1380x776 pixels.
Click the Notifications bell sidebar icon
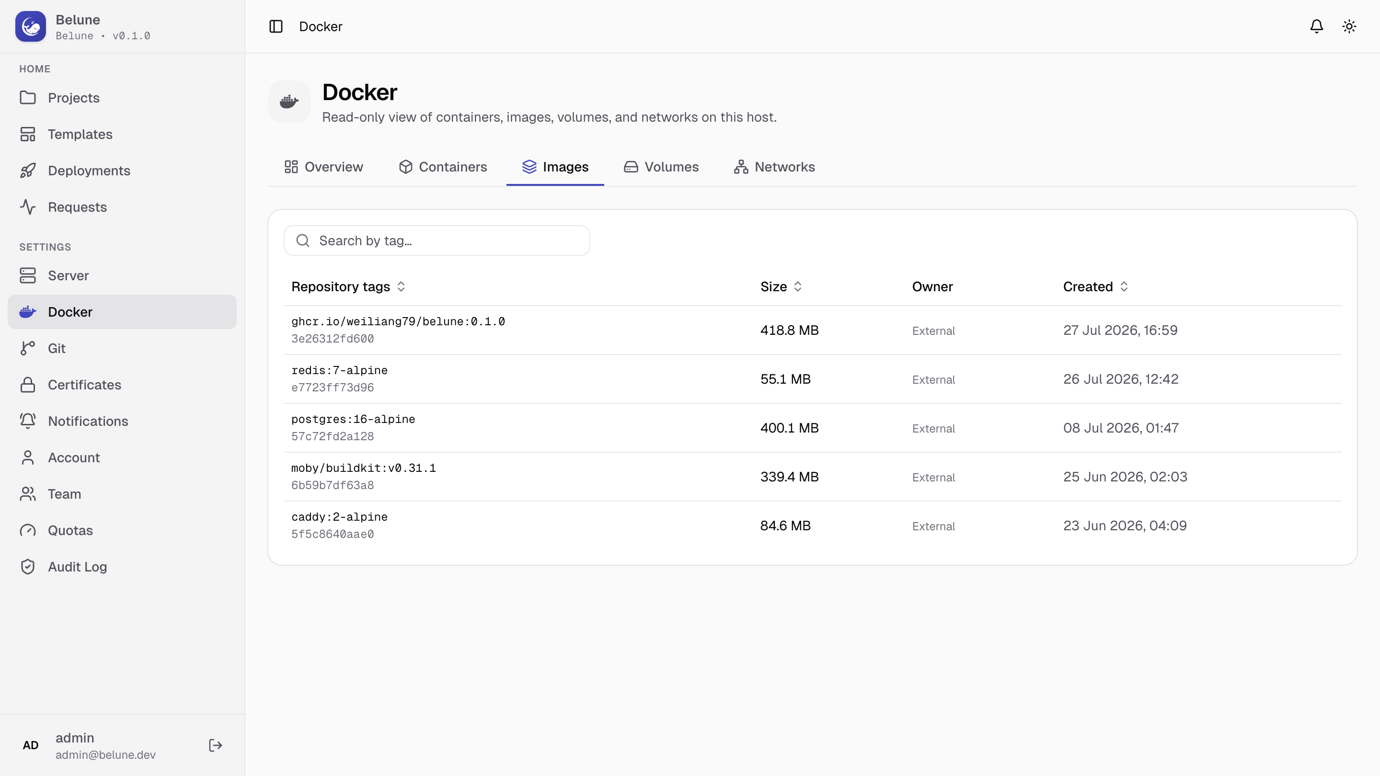coord(28,421)
